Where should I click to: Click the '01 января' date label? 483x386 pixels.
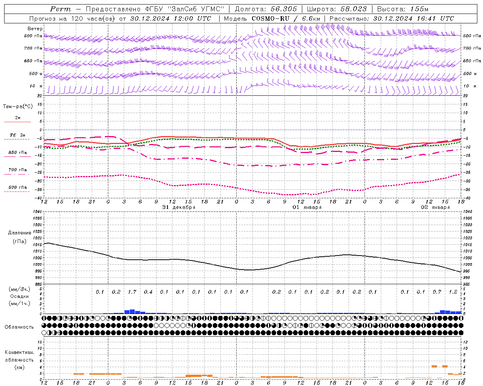pos(307,207)
